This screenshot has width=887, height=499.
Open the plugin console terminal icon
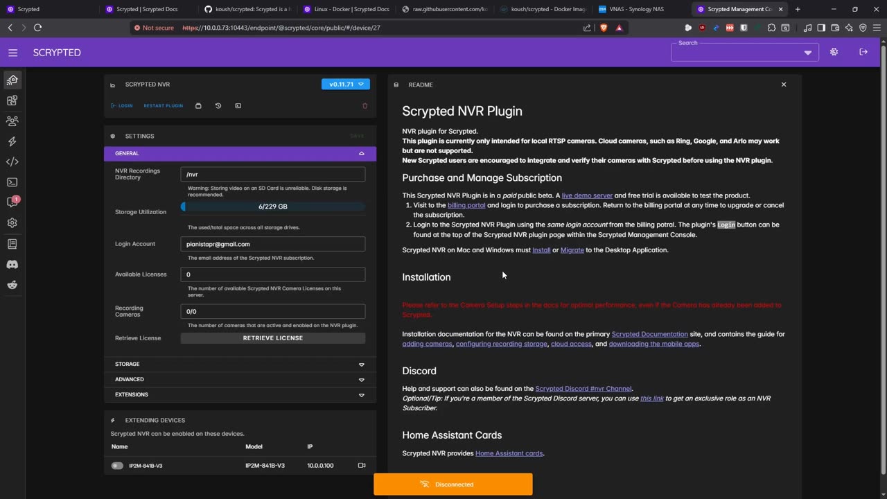(x=238, y=106)
